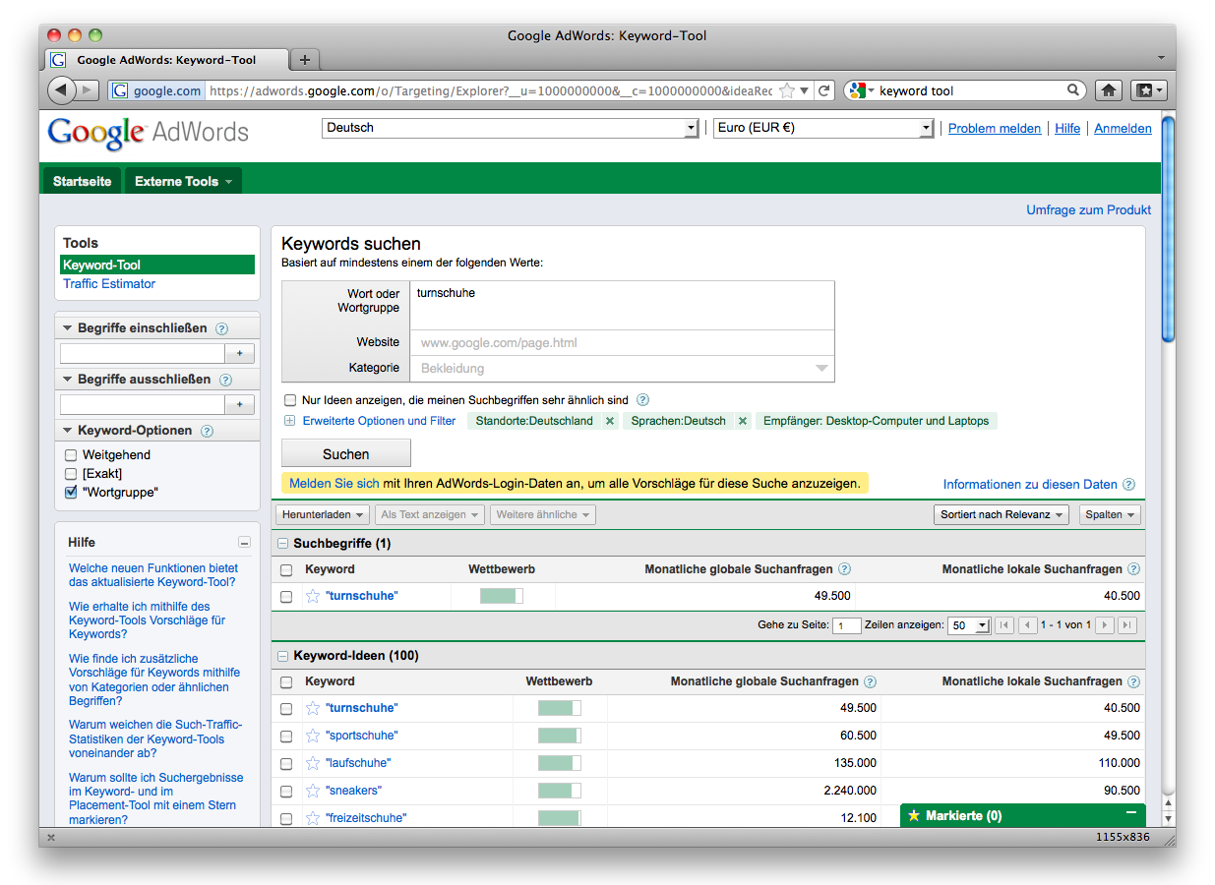Click the Wort oder Wortgruppe text field
The height and width of the screenshot is (885, 1215).
(x=622, y=305)
